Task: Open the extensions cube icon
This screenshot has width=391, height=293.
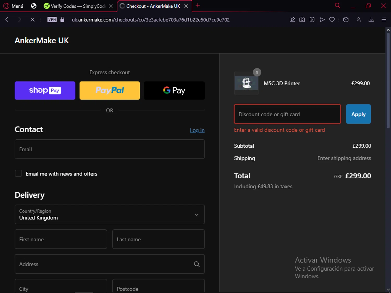Action: 346,20
